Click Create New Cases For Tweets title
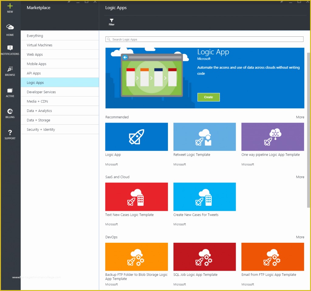Viewport: 311px width, 291px height. [x=196, y=215]
